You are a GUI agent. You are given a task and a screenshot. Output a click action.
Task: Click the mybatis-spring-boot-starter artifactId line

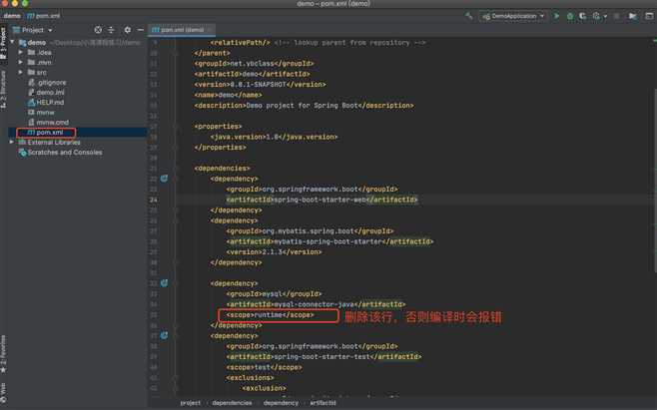[x=329, y=241]
